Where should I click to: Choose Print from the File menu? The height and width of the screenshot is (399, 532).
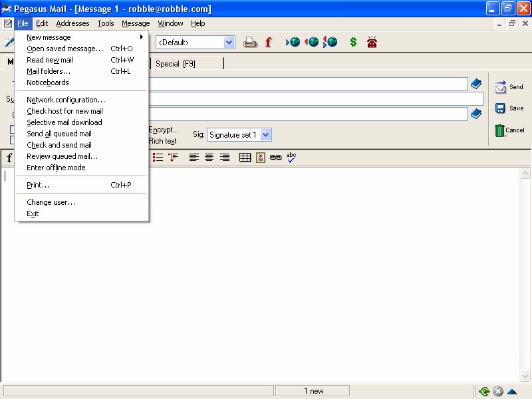point(81,185)
